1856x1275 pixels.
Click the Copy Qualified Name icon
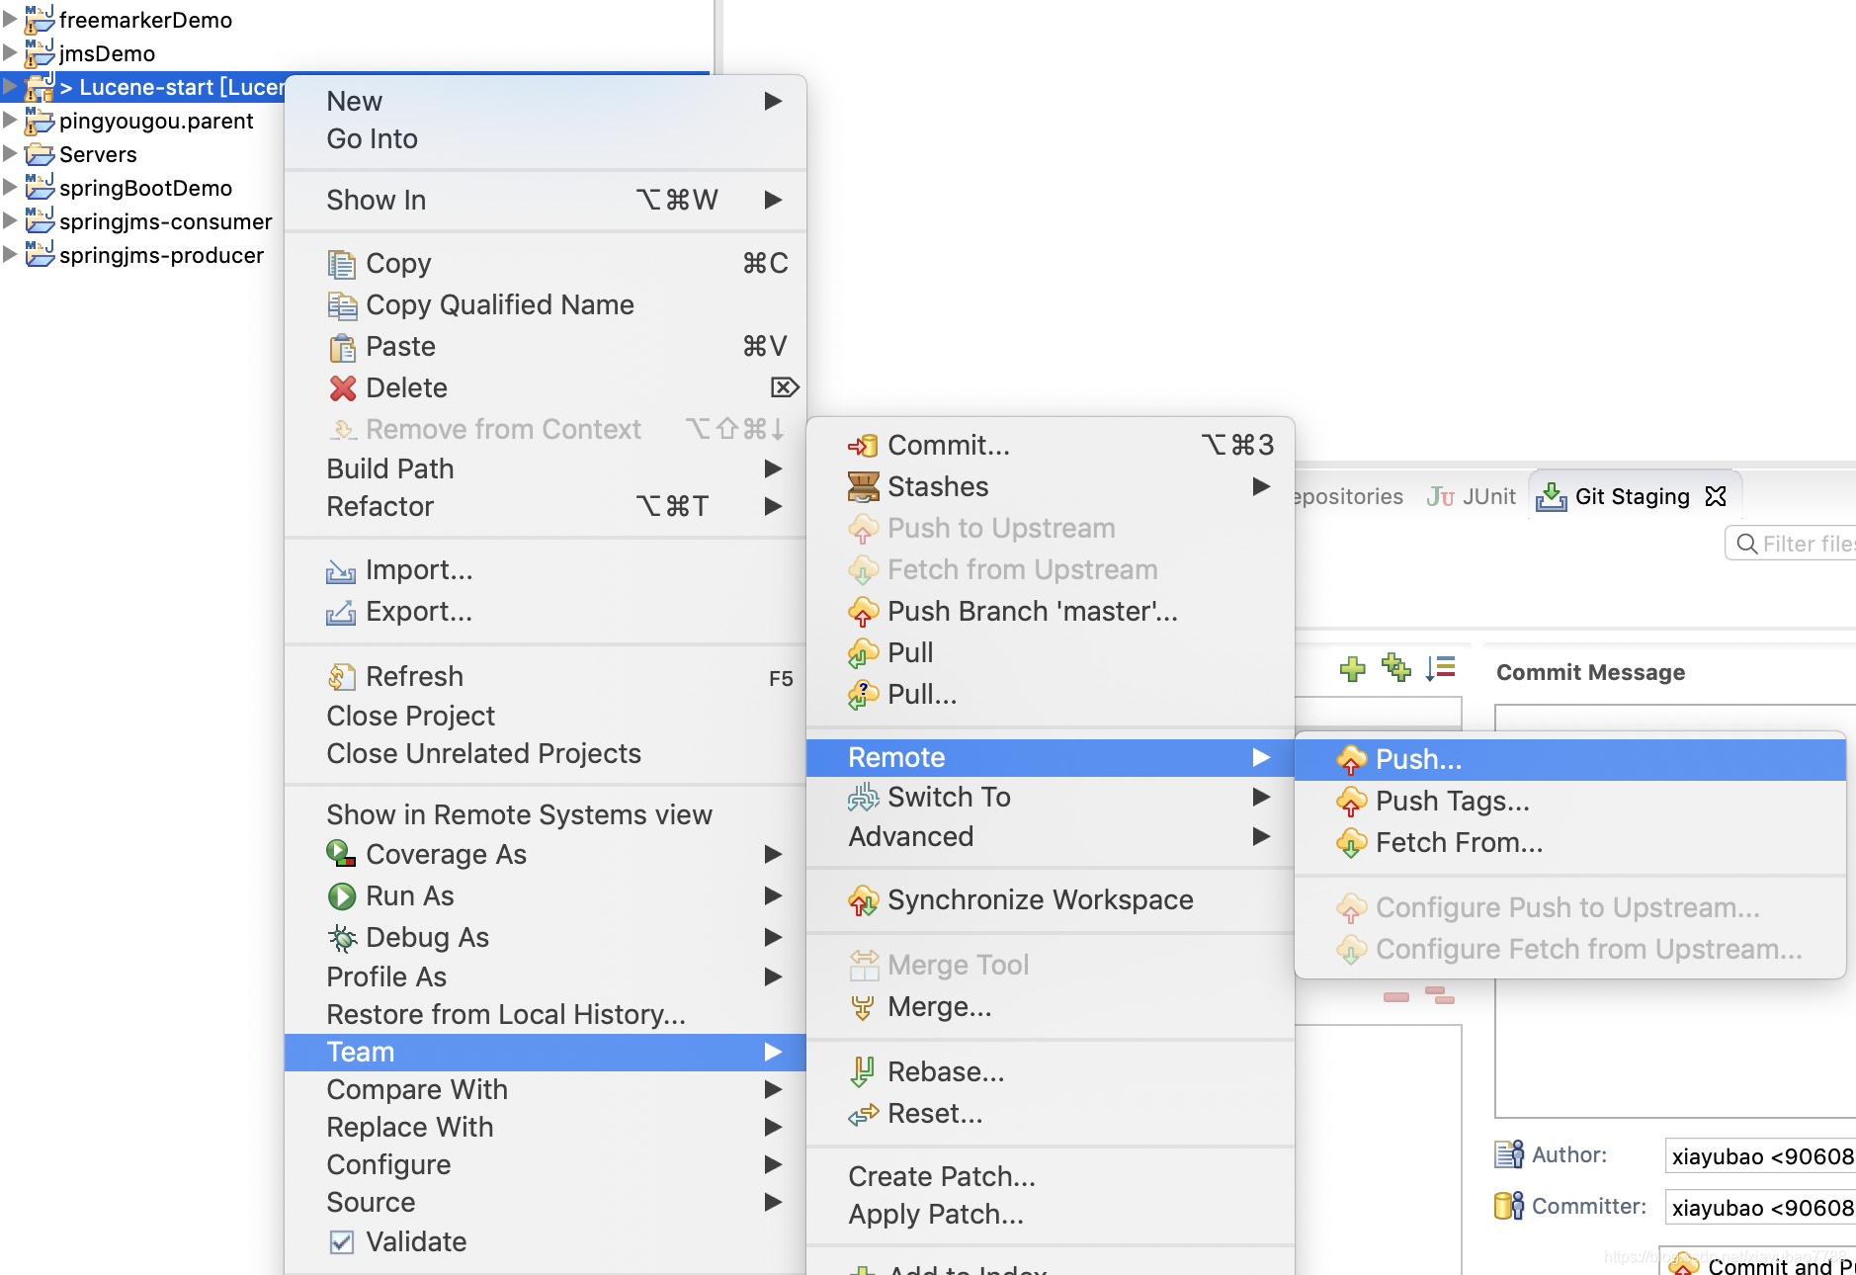341,305
